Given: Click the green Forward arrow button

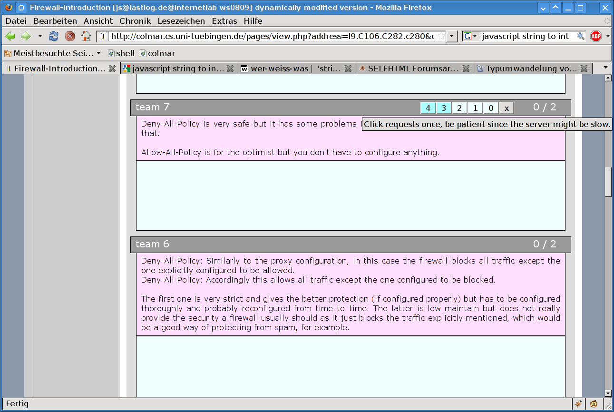Looking at the screenshot, I should 26,36.
